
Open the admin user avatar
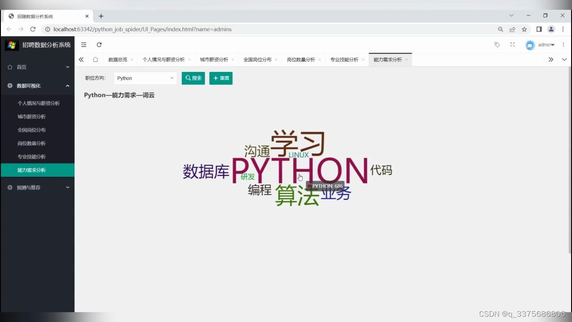[530, 45]
